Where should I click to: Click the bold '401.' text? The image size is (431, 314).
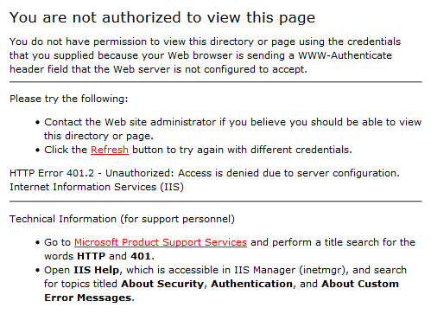[x=143, y=256]
